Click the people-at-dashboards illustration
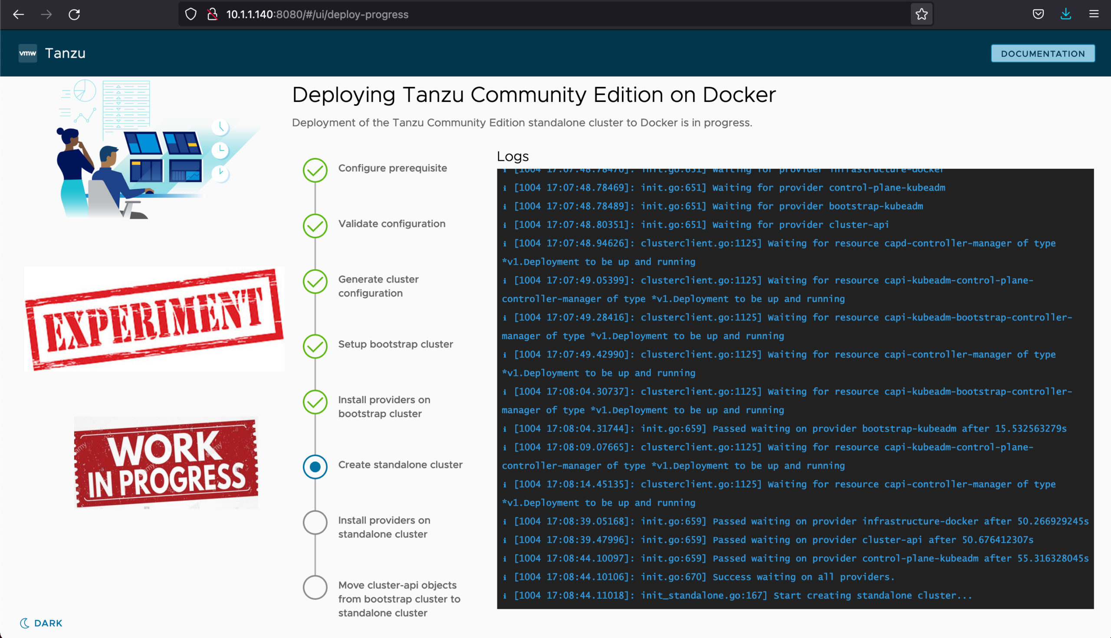This screenshot has height=638, width=1111. (158, 149)
